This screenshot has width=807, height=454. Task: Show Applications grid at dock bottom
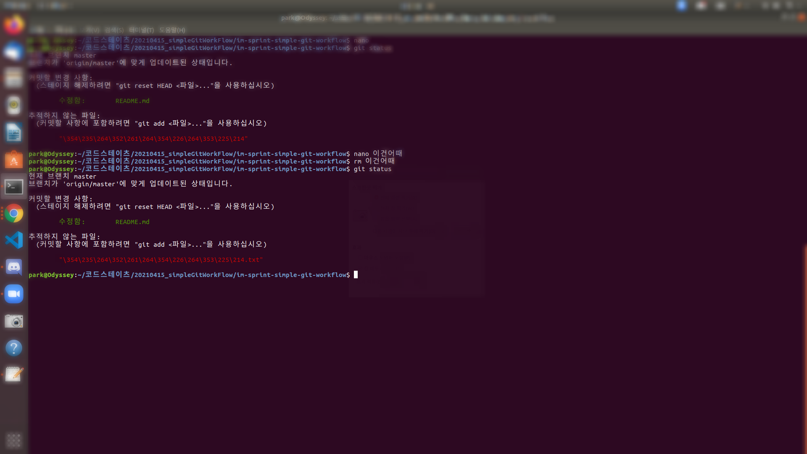point(14,440)
